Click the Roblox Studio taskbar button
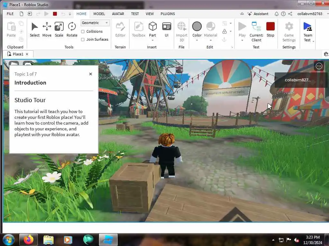This screenshot has height=246, width=329. (108, 240)
